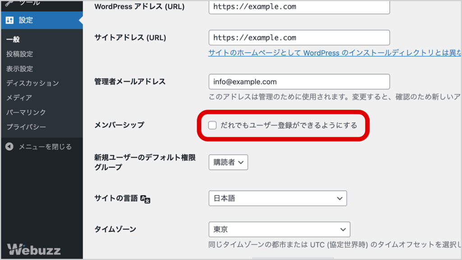Click the タイムゾーン label
This screenshot has height=260, width=462.
115,229
